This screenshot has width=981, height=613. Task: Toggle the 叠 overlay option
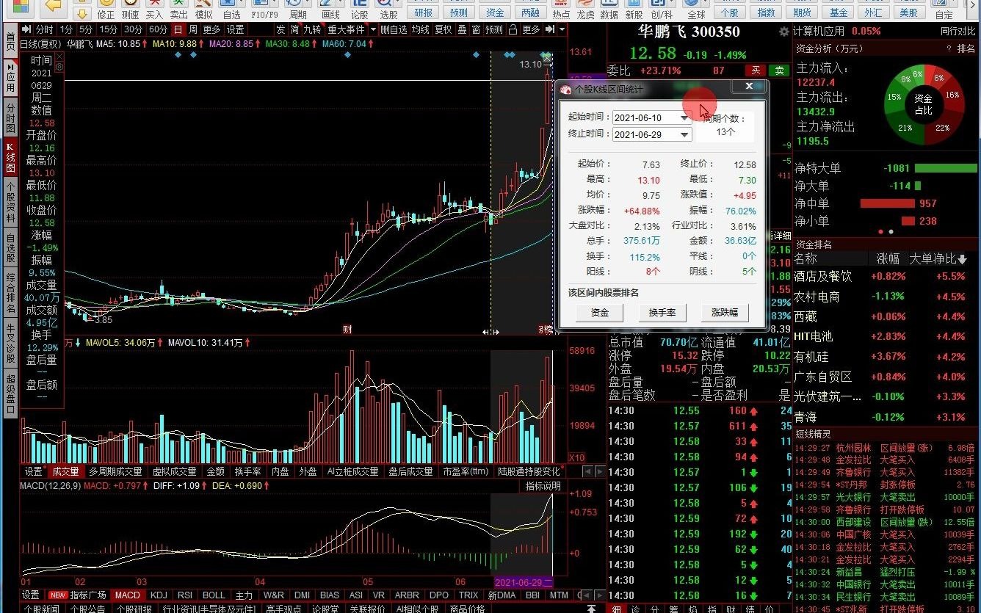pyautogui.click(x=462, y=29)
